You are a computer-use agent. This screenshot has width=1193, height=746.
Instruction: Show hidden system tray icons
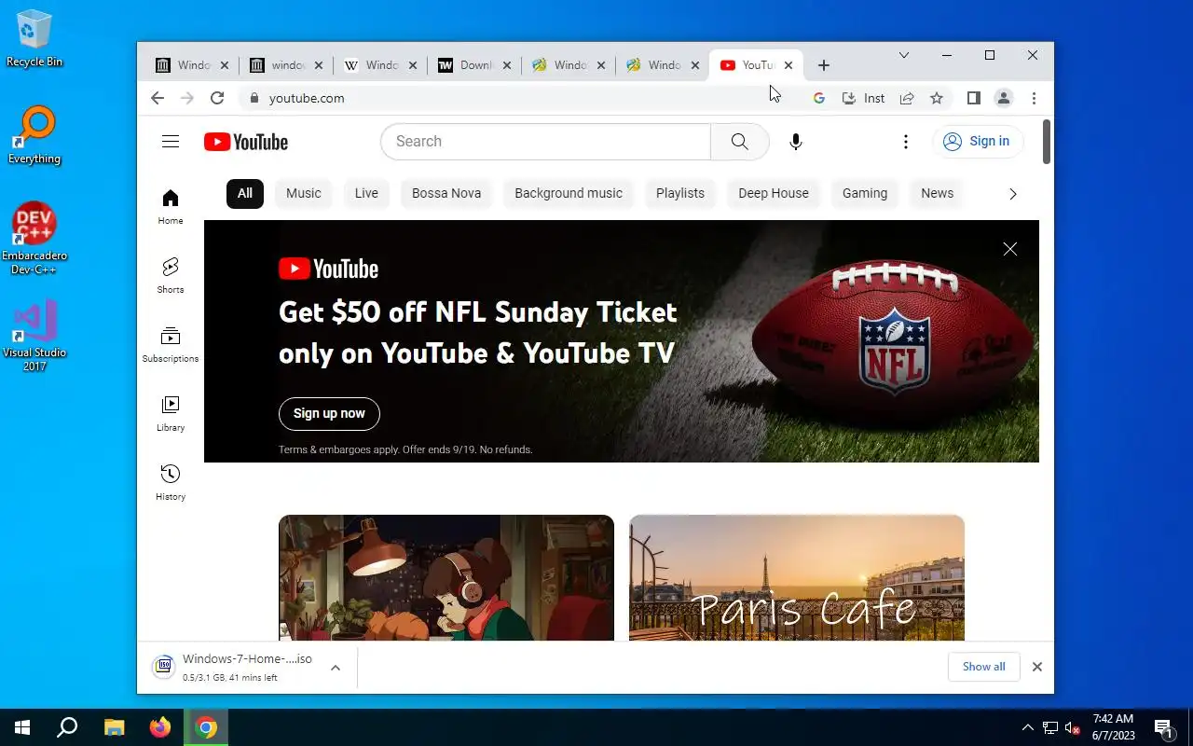(1028, 727)
